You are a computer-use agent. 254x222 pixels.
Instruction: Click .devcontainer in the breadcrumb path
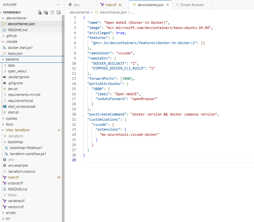[79, 12]
